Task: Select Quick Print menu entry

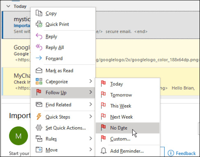Action: click(x=63, y=24)
